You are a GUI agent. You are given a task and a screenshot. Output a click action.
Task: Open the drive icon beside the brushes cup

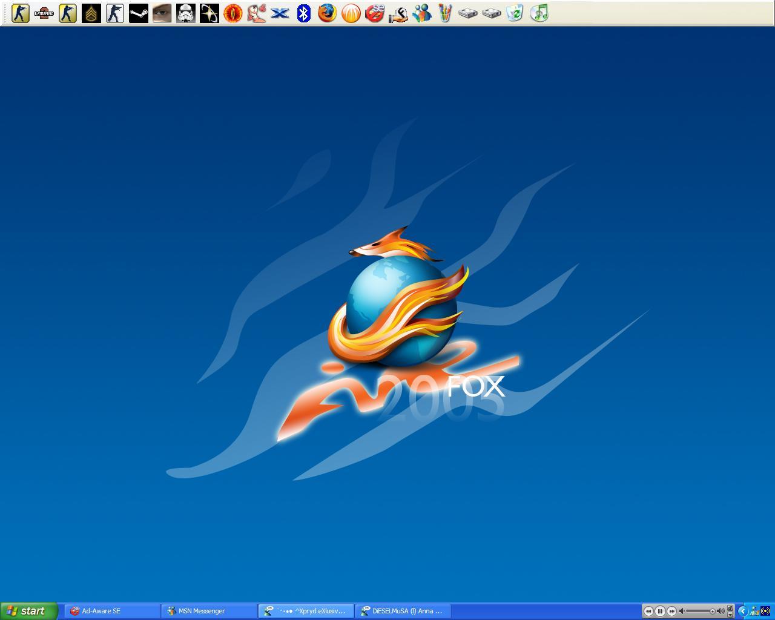point(468,13)
